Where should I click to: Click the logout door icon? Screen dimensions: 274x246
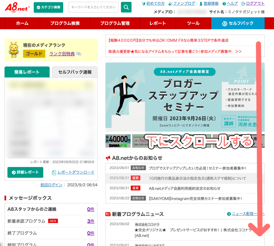click(243, 3)
